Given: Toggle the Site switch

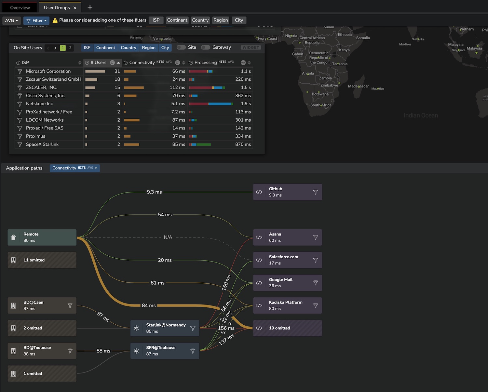Looking at the screenshot, I should pos(181,47).
